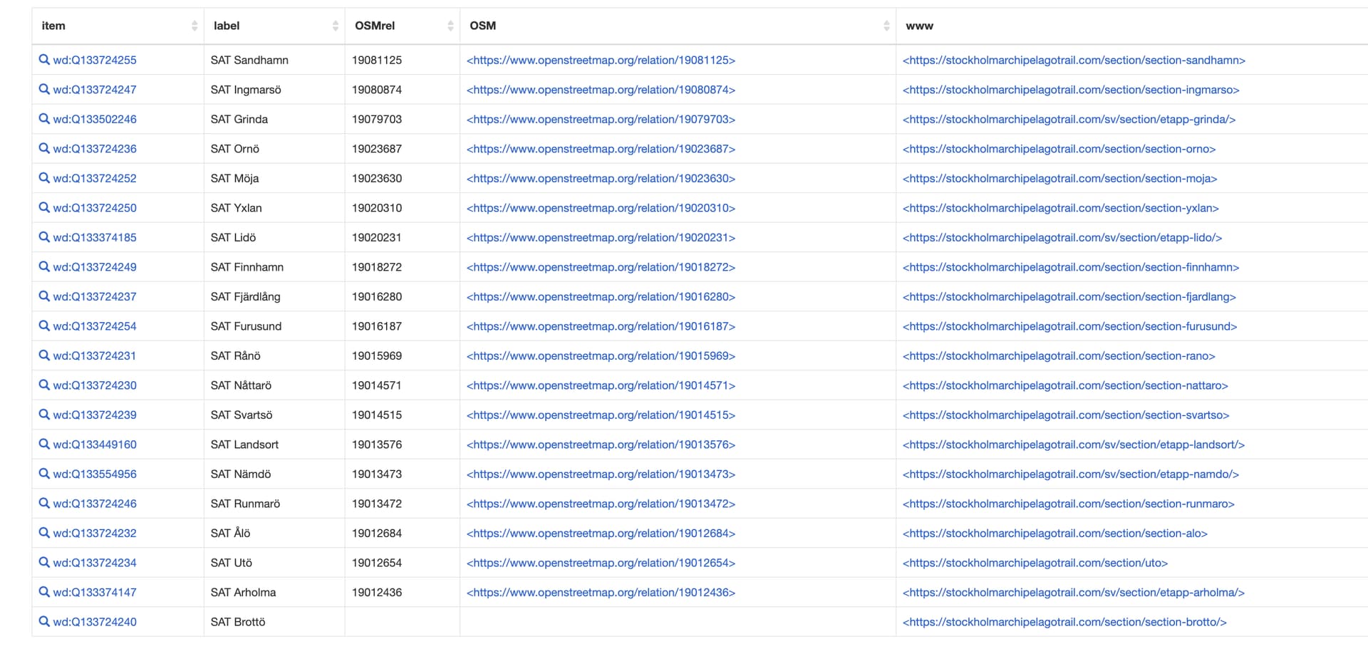1368x671 pixels.
Task: Click magnifier icon beside wd:Q133374185
Action: 44,237
